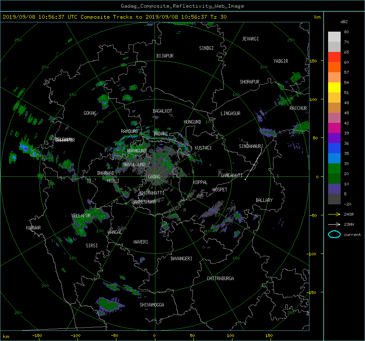The width and height of the screenshot is (365, 341).
Task: Click the GADAG radar center label
Action: point(154,177)
